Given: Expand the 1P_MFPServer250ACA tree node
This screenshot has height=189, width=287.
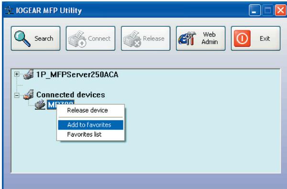Looking at the screenshot, I should (x=17, y=74).
